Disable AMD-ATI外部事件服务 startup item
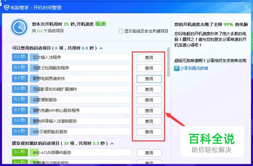253x166 pixels. (x=149, y=153)
